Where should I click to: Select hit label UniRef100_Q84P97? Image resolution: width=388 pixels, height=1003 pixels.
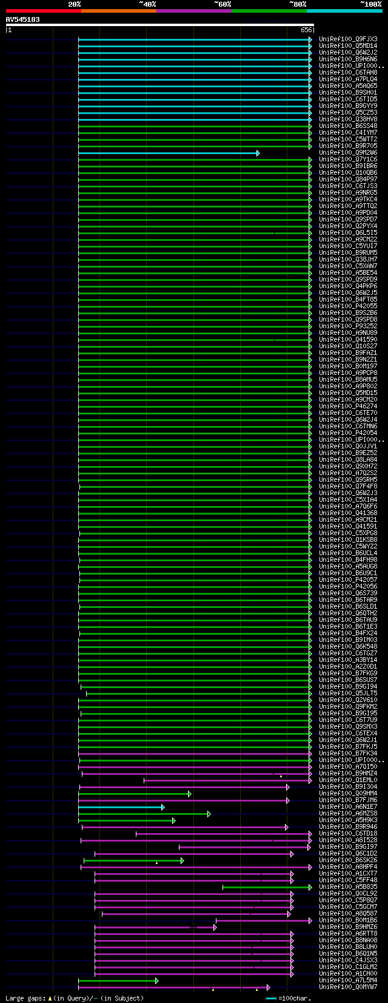(x=348, y=179)
